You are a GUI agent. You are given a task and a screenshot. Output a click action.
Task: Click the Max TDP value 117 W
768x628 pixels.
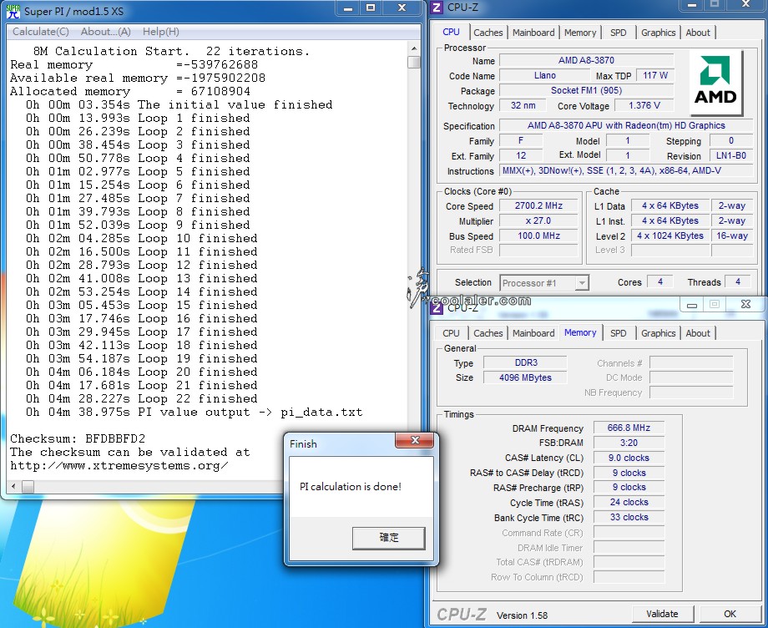654,75
